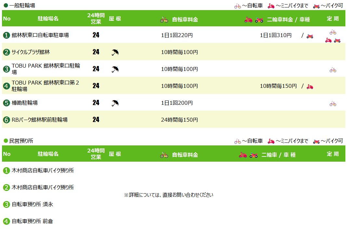Select the 自転車預り所 須永 entry
This screenshot has width=347, height=229.
coord(32,204)
